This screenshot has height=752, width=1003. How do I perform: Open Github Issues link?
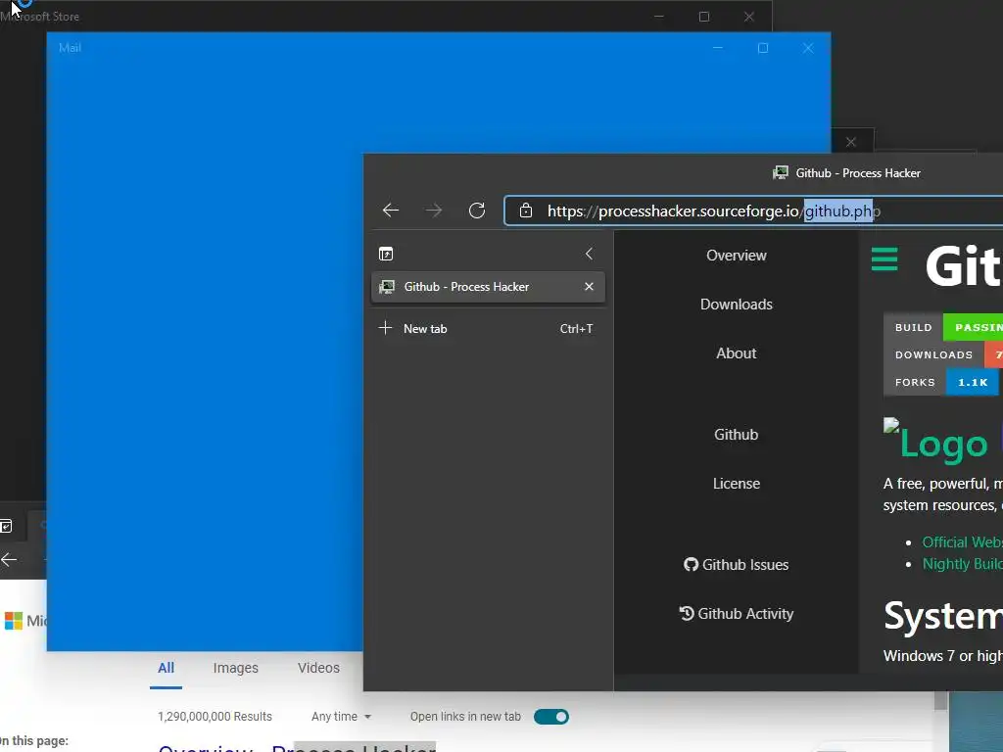[737, 565]
